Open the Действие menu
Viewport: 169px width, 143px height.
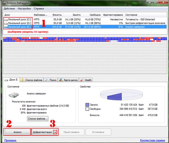[9, 8]
